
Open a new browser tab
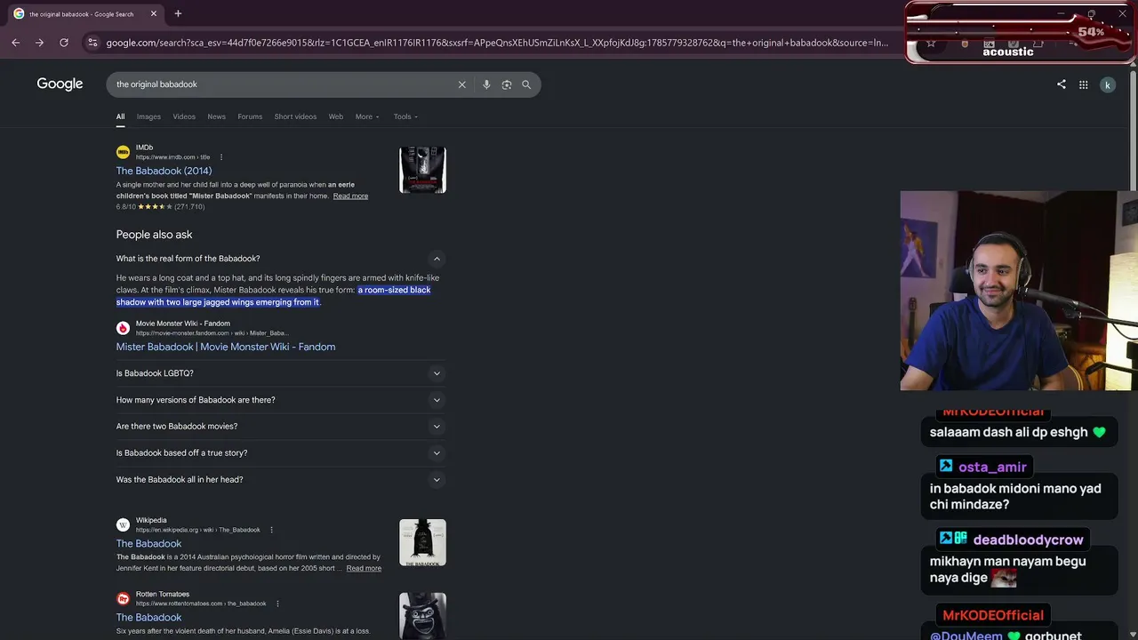pyautogui.click(x=178, y=13)
